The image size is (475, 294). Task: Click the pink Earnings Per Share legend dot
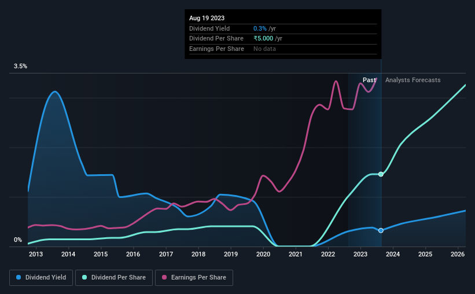(164, 277)
